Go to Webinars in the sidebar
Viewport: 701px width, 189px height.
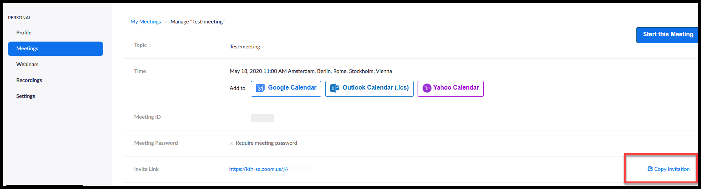click(27, 64)
